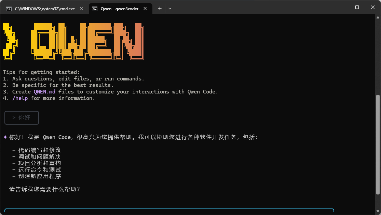Click the 代码编写和修改 list item
Image resolution: width=381 pixels, height=215 pixels.
pyautogui.click(x=40, y=150)
